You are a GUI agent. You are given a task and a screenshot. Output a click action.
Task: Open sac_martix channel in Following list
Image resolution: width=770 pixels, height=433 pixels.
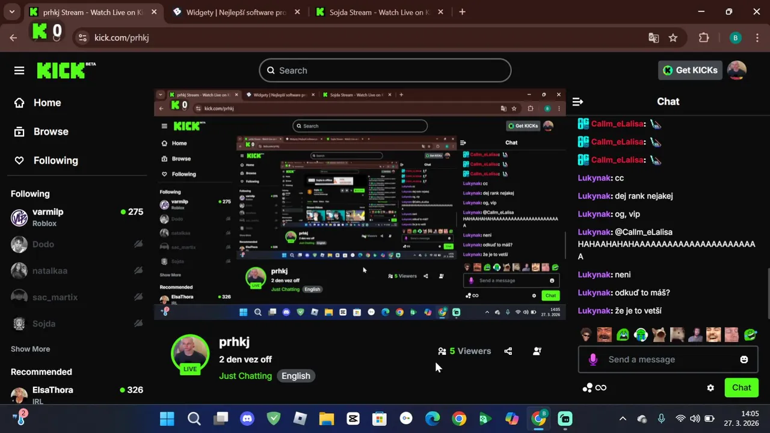tap(77, 297)
